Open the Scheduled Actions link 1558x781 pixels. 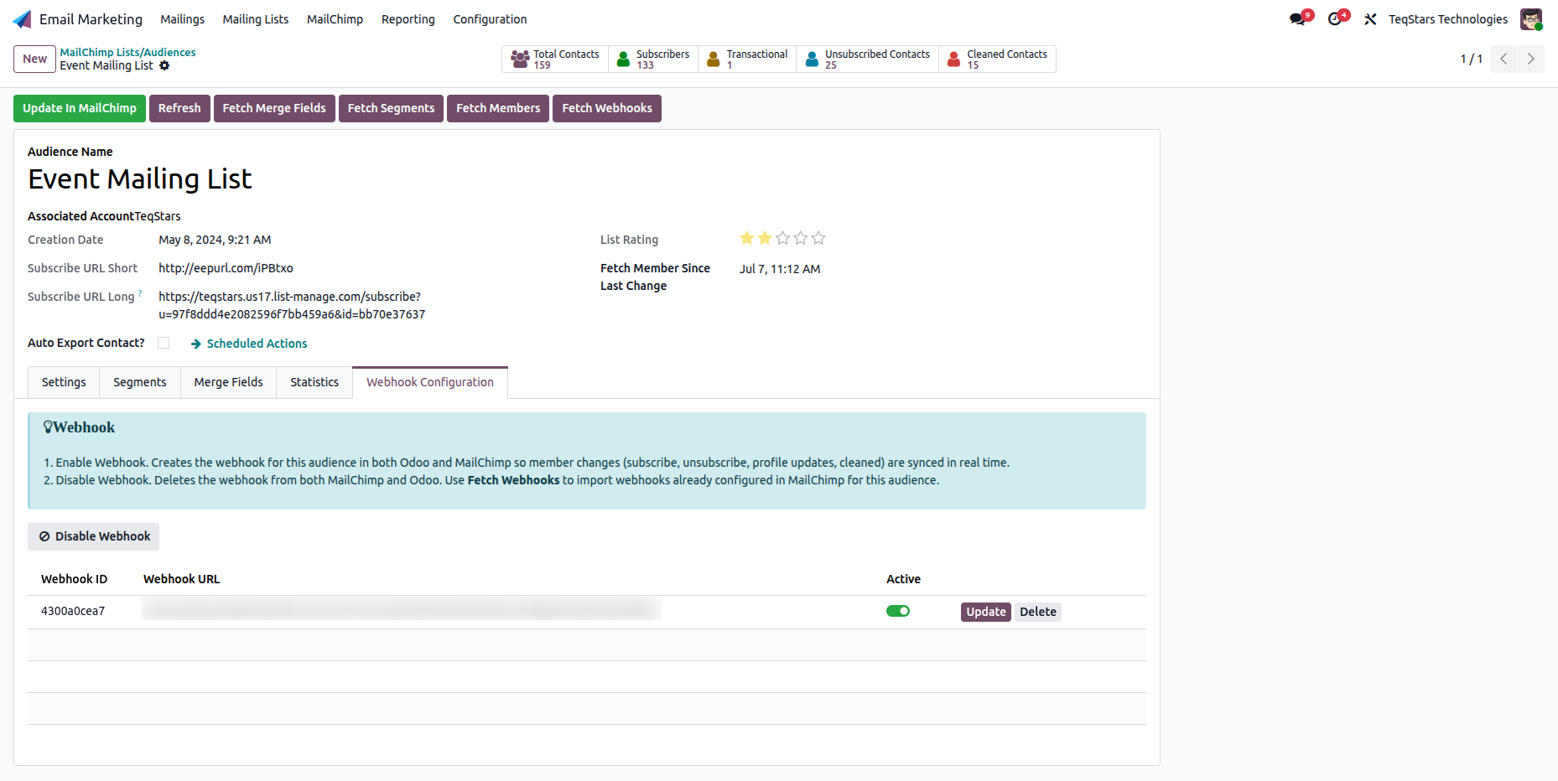click(249, 344)
